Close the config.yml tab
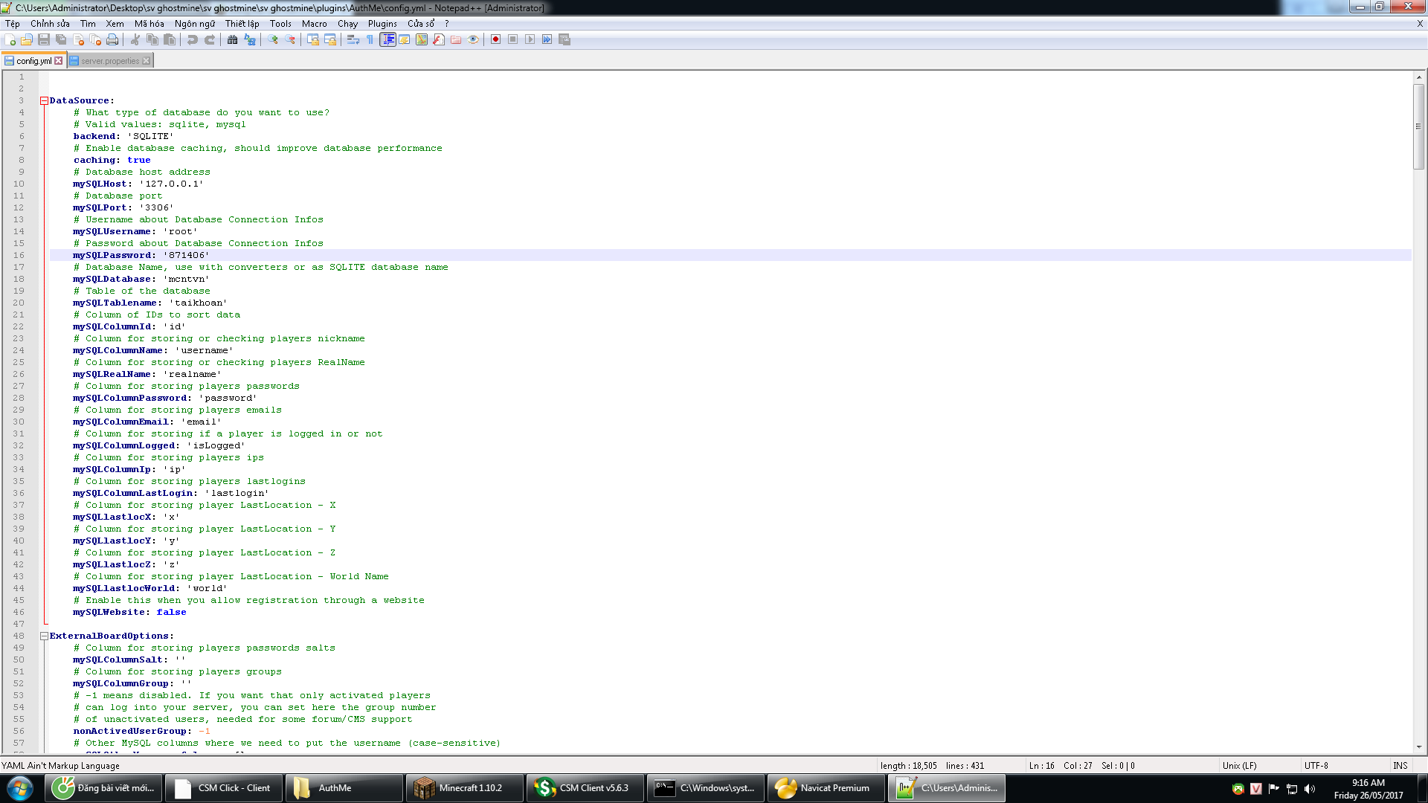The height and width of the screenshot is (803, 1428). [59, 61]
